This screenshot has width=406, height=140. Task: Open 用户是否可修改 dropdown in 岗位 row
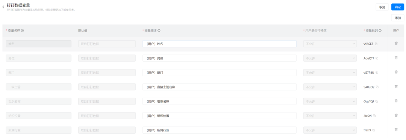click(x=330, y=58)
